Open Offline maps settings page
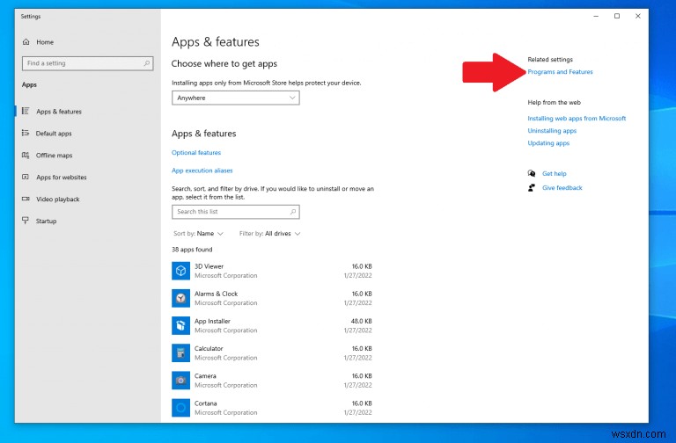Screen dimensions: 676x443 coord(55,156)
